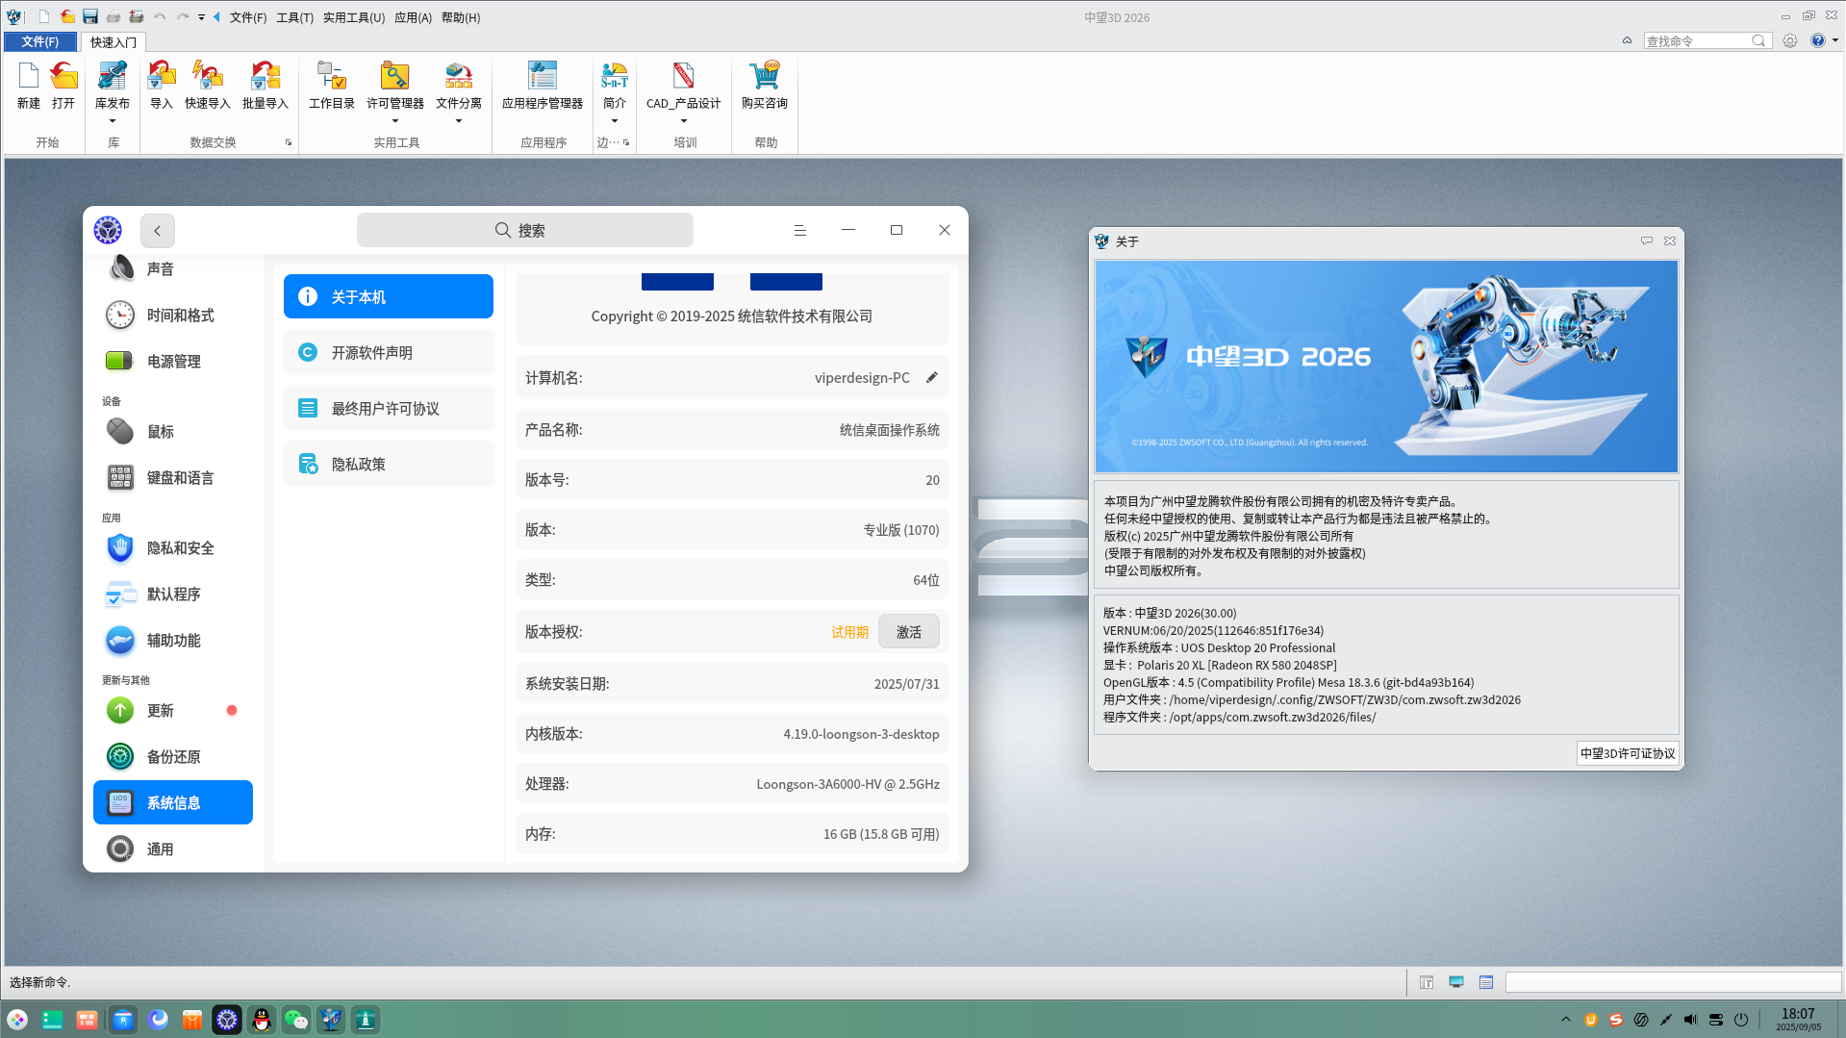The height and width of the screenshot is (1038, 1846).
Task: Select 开源软件声明 in the settings list
Action: [x=389, y=353]
